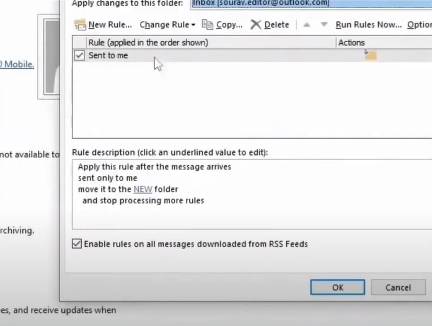Move rule down with arrow icon

[x=324, y=25]
